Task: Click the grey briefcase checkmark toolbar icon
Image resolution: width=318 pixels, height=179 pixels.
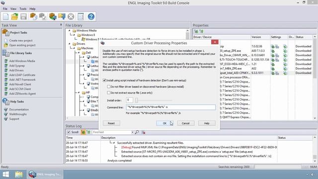Action: tap(43, 16)
